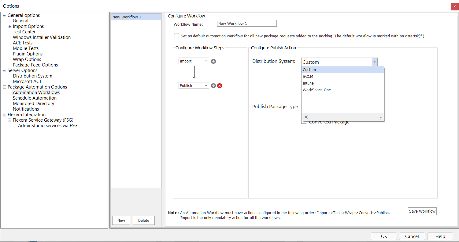Click the Save Workflow button
This screenshot has height=242, width=459.
[422, 211]
